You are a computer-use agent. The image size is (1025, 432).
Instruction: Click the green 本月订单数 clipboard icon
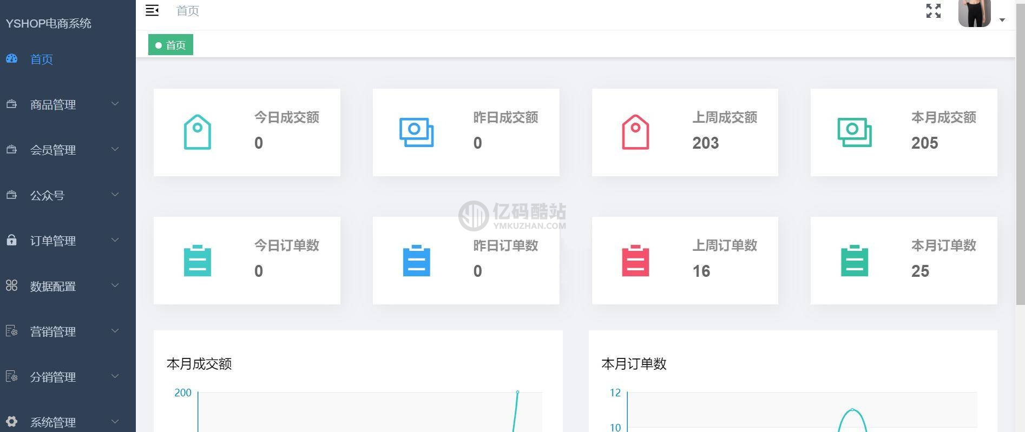[x=855, y=261]
